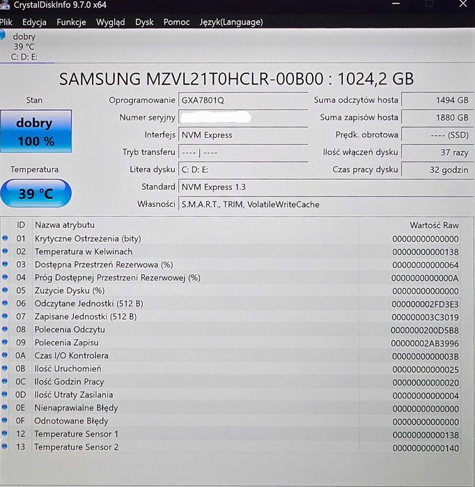
Task: Select the 'Ilość Uruchomień' attribute name
Action: (x=68, y=369)
